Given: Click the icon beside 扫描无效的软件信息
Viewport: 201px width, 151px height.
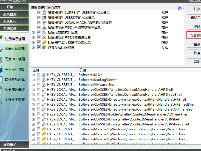Looking at the screenshot, I should 44,32.
